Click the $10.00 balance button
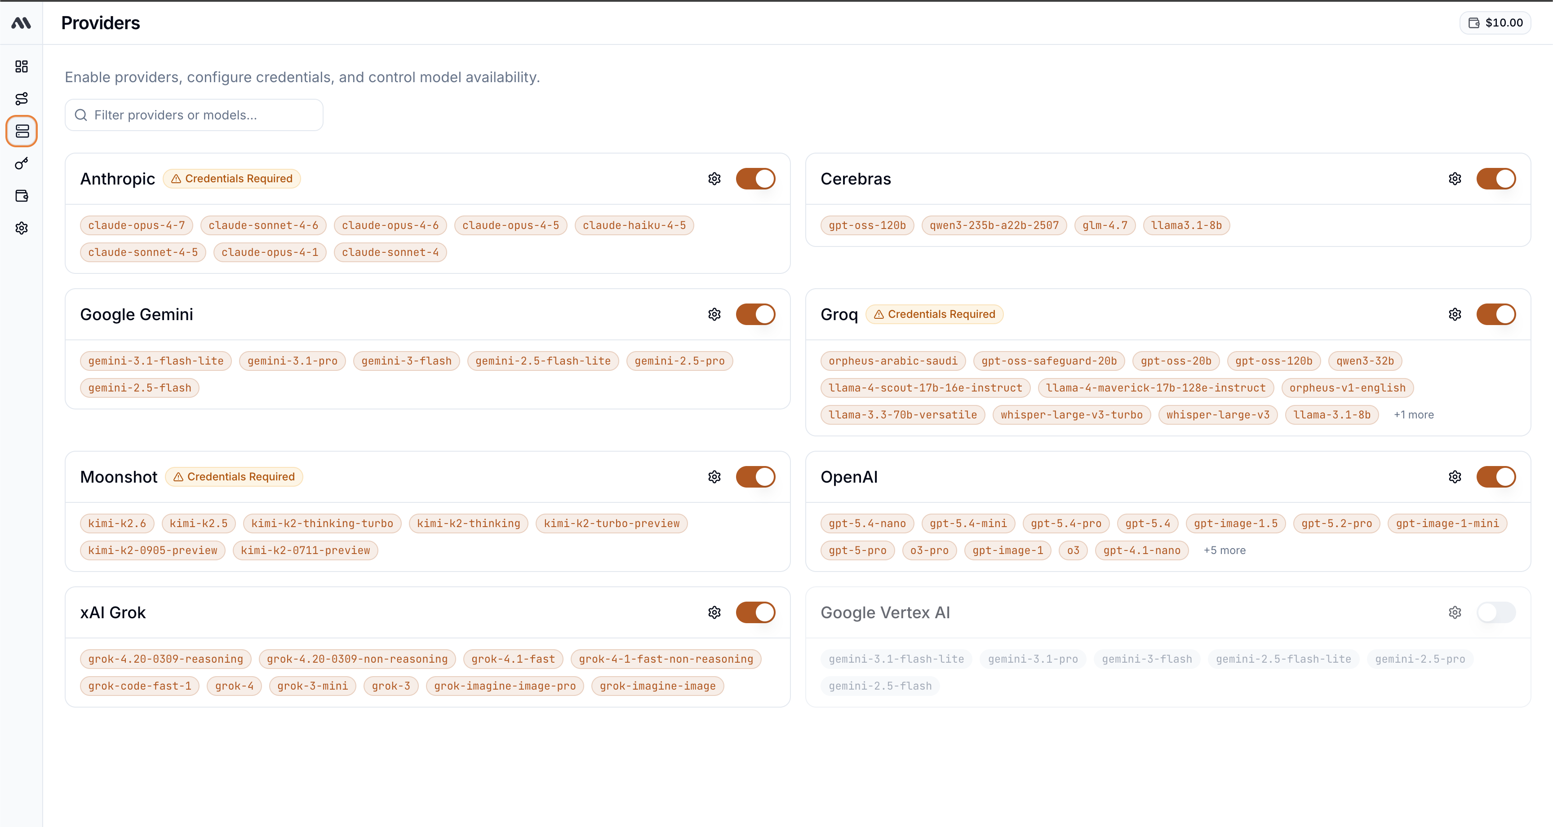The image size is (1553, 827). (x=1495, y=23)
